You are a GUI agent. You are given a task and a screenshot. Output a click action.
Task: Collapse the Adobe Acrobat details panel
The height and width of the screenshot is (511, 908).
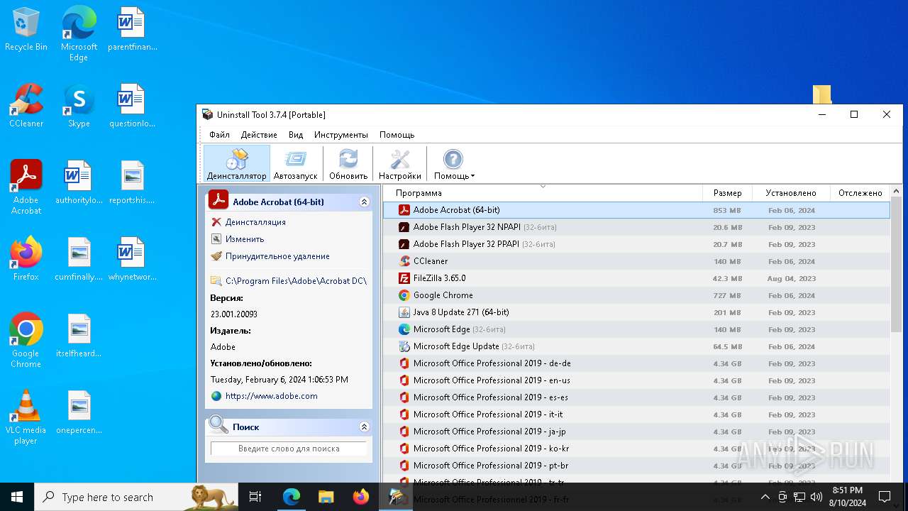(x=364, y=202)
